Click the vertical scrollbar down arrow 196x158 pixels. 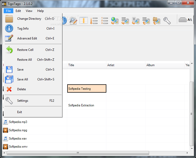[x=192, y=149]
